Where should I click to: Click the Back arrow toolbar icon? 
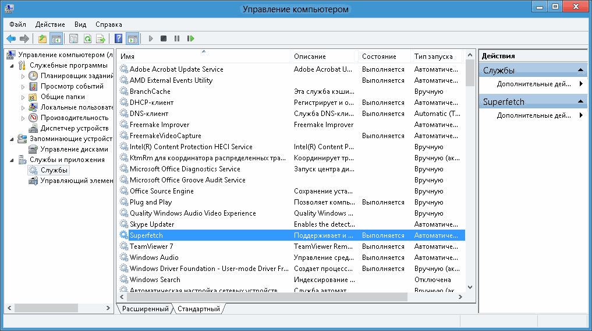11,38
